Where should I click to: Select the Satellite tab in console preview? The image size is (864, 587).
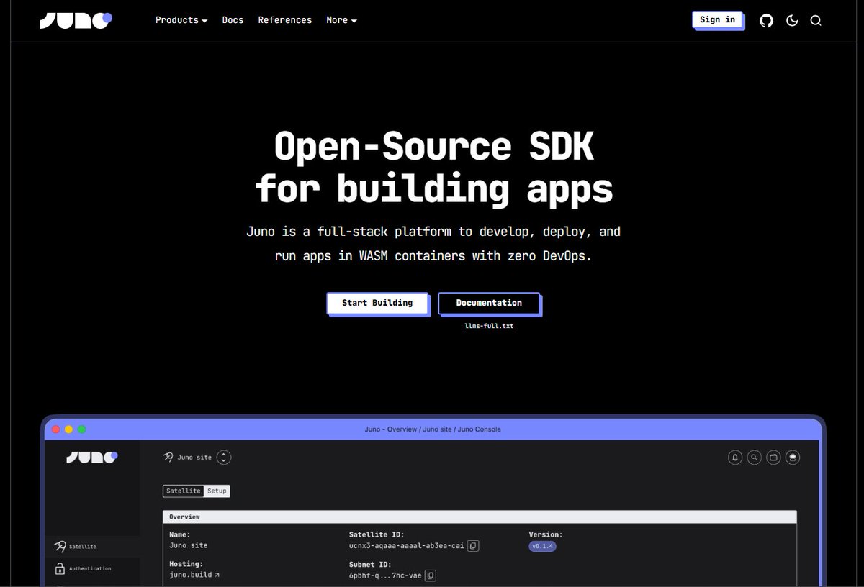pyautogui.click(x=183, y=491)
